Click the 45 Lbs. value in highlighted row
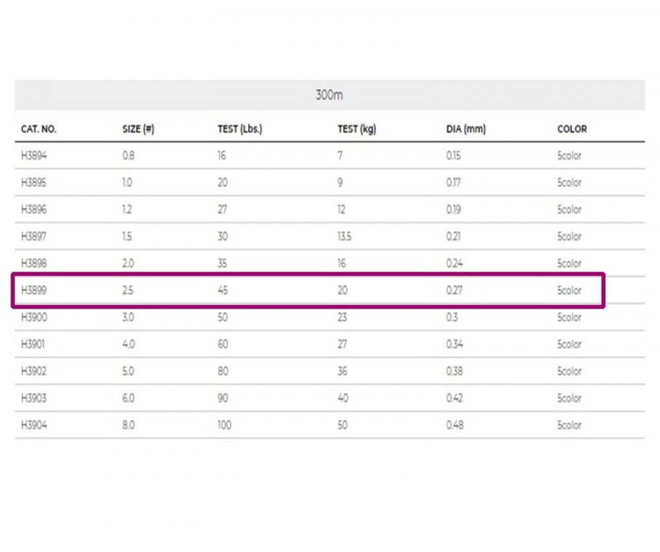The width and height of the screenshot is (660, 552). click(223, 290)
